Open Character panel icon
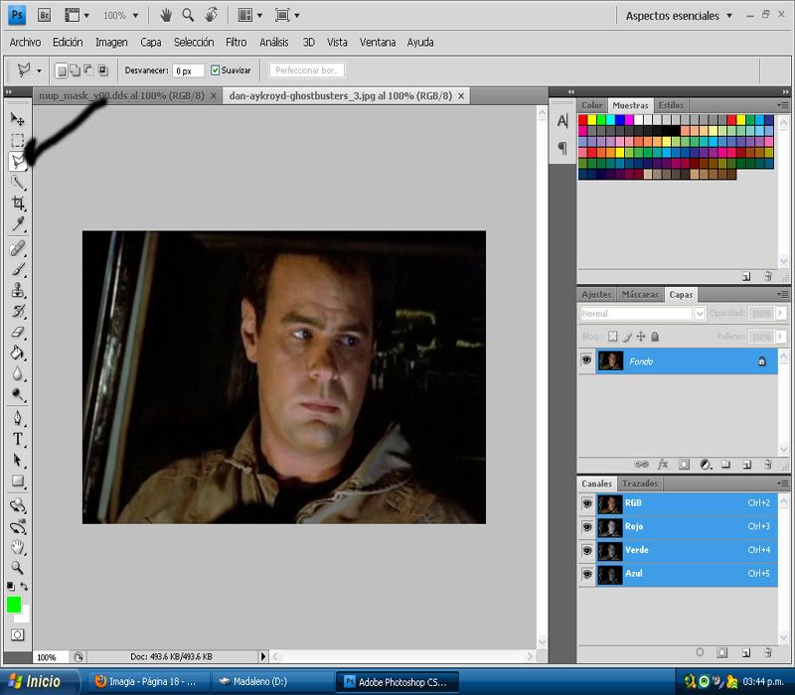This screenshot has width=795, height=695. click(562, 121)
